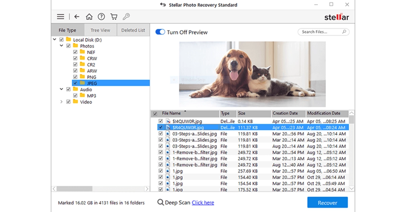This screenshot has width=406, height=212.
Task: Uncheck the Local Disk (D:) checkbox
Action: coord(61,40)
